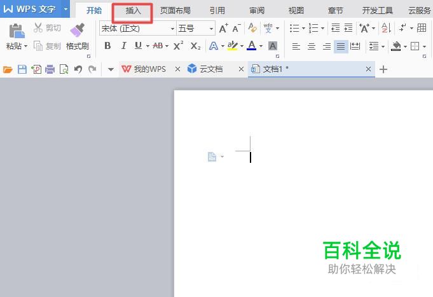433x297 pixels.
Task: Click the phonetic guide wén icon
Action: [x=268, y=28]
